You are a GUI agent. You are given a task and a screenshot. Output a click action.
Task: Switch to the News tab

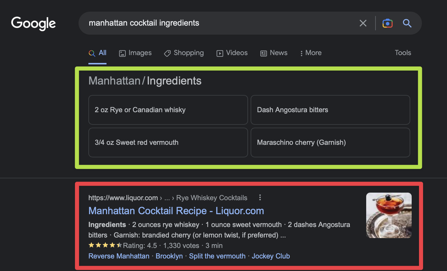point(274,53)
